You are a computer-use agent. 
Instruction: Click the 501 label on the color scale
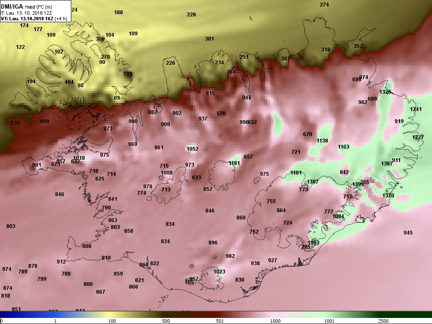point(220,321)
